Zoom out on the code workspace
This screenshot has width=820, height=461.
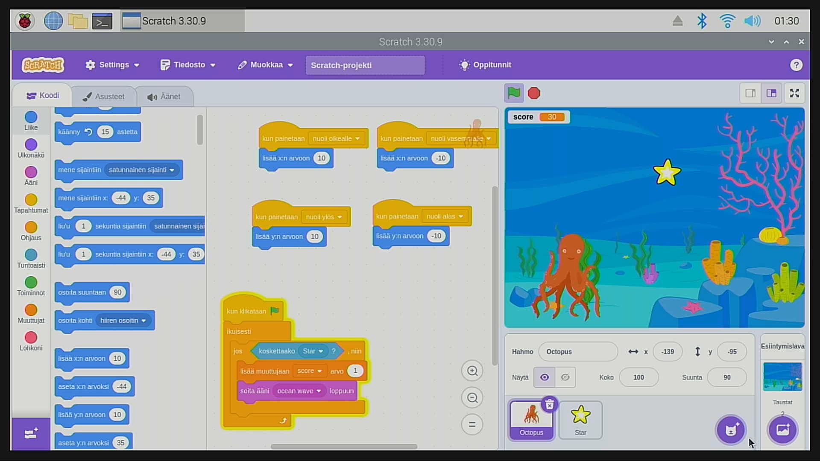(472, 397)
